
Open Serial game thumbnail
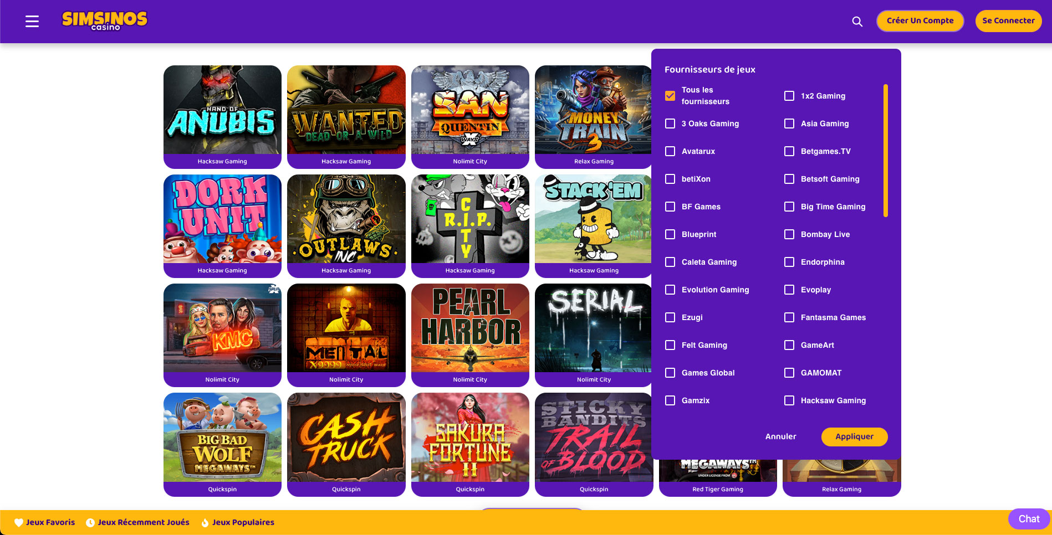(593, 328)
